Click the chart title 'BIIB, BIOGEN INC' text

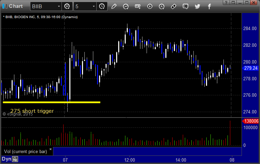pos(20,17)
